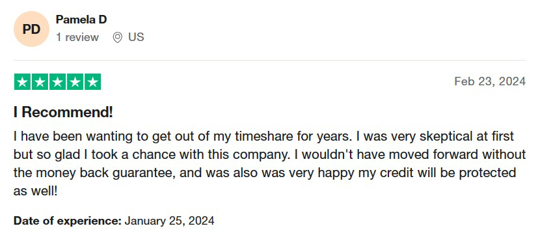The height and width of the screenshot is (239, 538).
Task: Select the first green rating star
Action: click(x=23, y=81)
